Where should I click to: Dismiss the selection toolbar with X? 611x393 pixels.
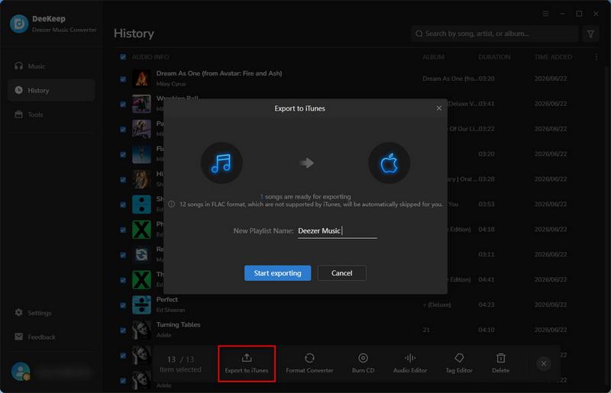tap(544, 363)
